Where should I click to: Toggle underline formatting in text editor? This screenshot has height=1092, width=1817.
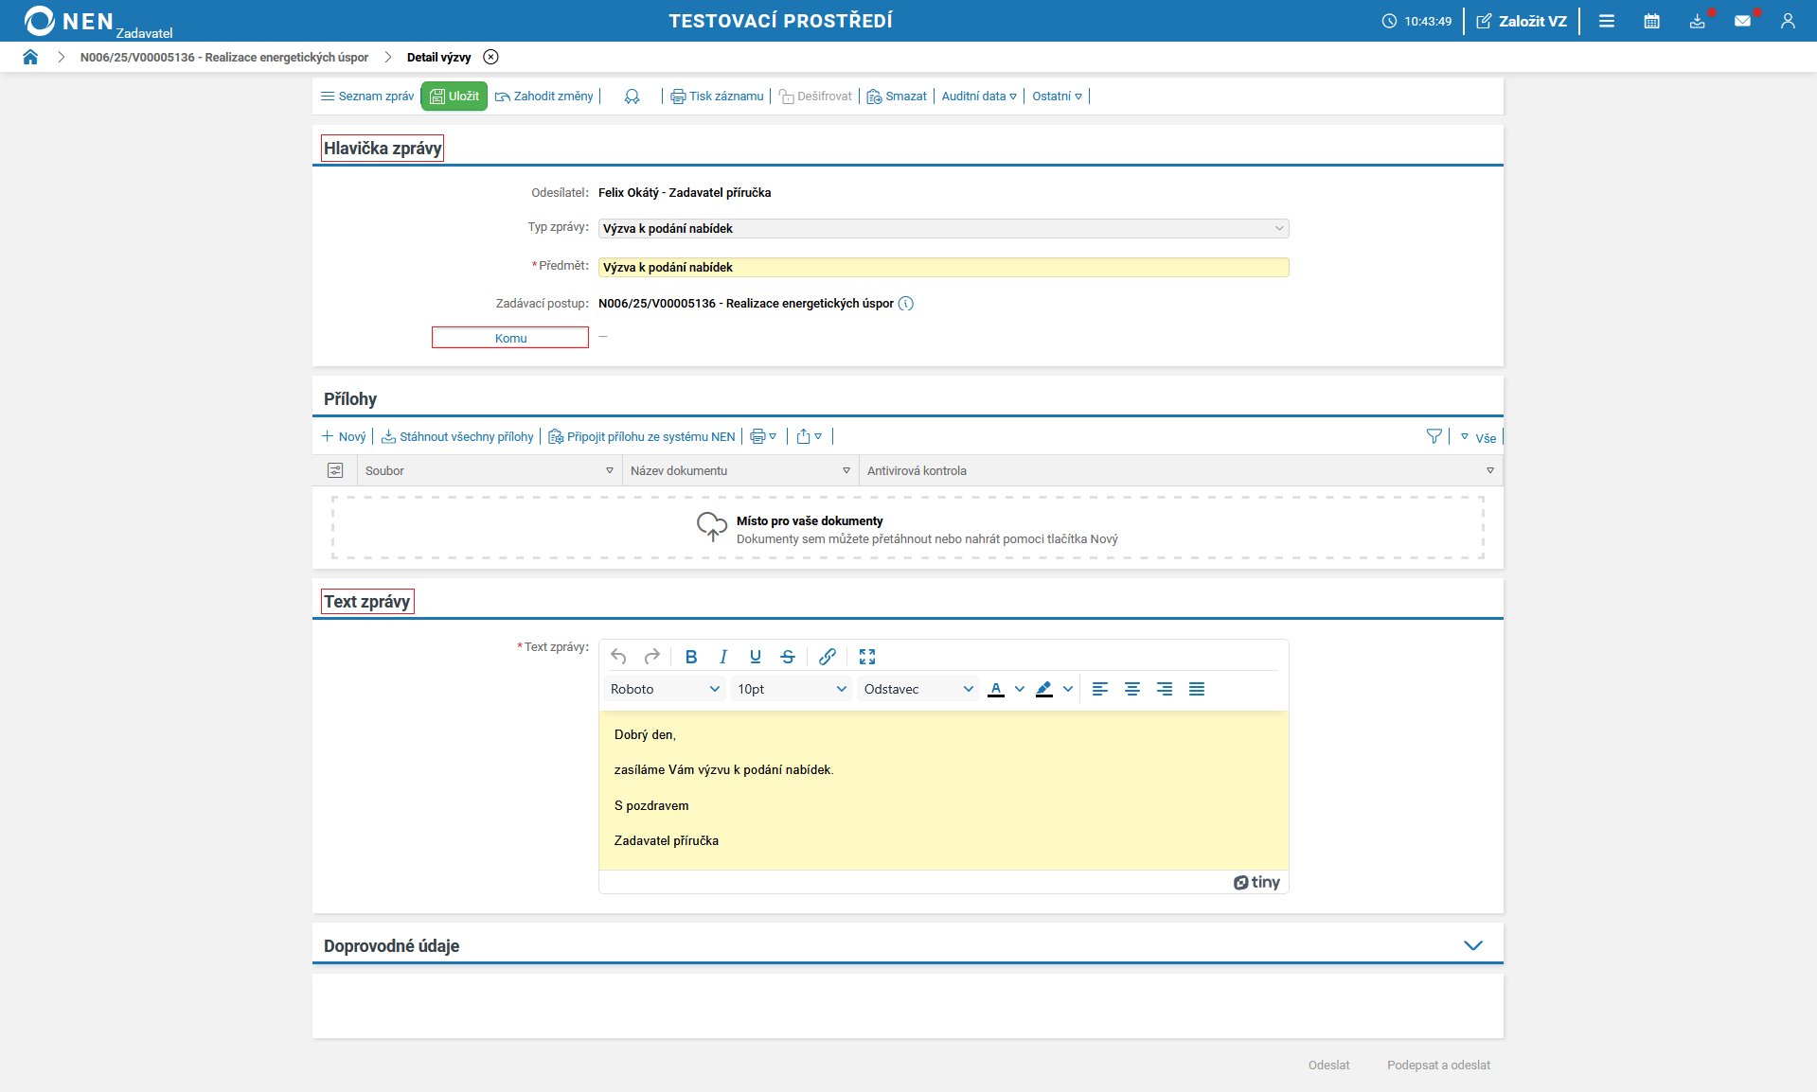(x=755, y=657)
